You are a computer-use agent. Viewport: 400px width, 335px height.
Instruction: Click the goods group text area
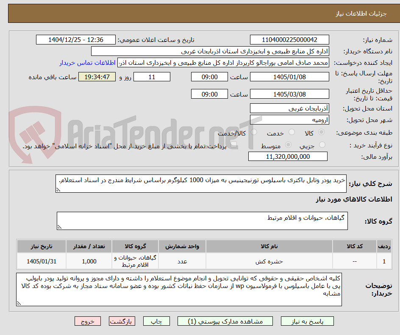click(x=202, y=221)
